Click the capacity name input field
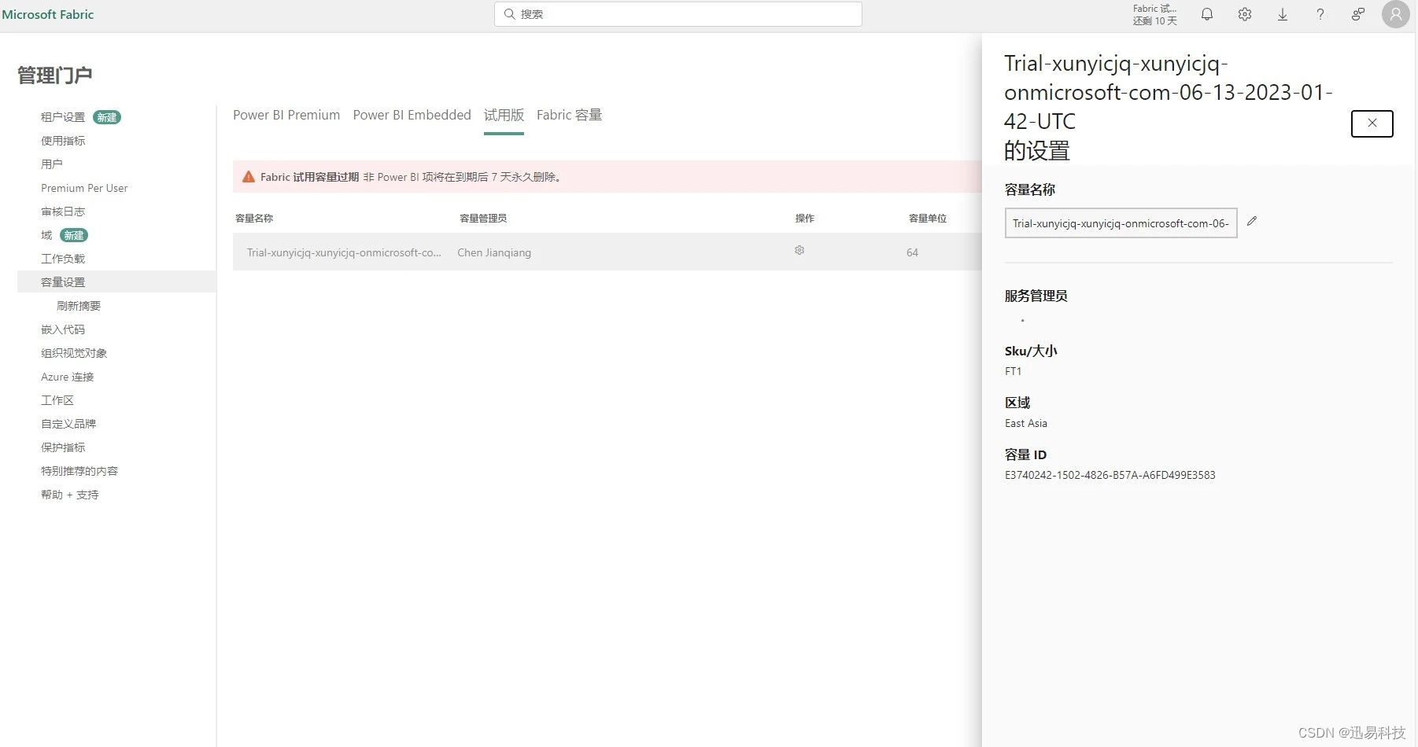This screenshot has width=1418, height=747. coord(1121,223)
